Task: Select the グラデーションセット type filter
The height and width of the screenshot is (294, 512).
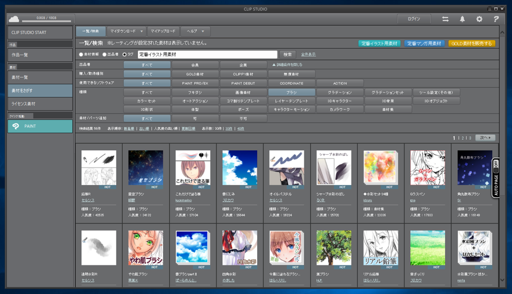Action: click(x=388, y=93)
